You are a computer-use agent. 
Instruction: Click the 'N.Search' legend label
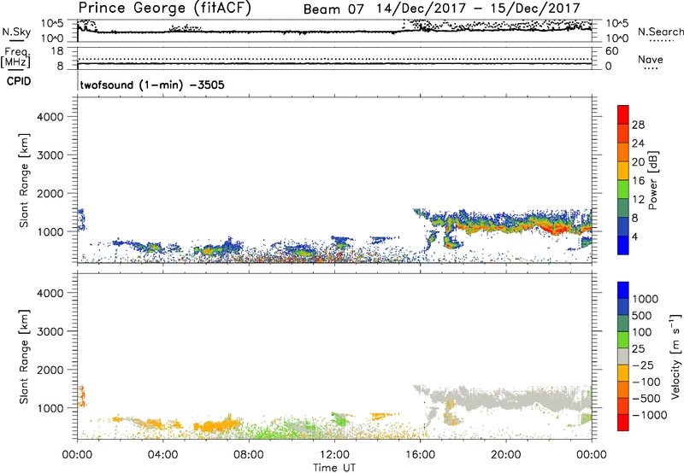[x=660, y=32]
